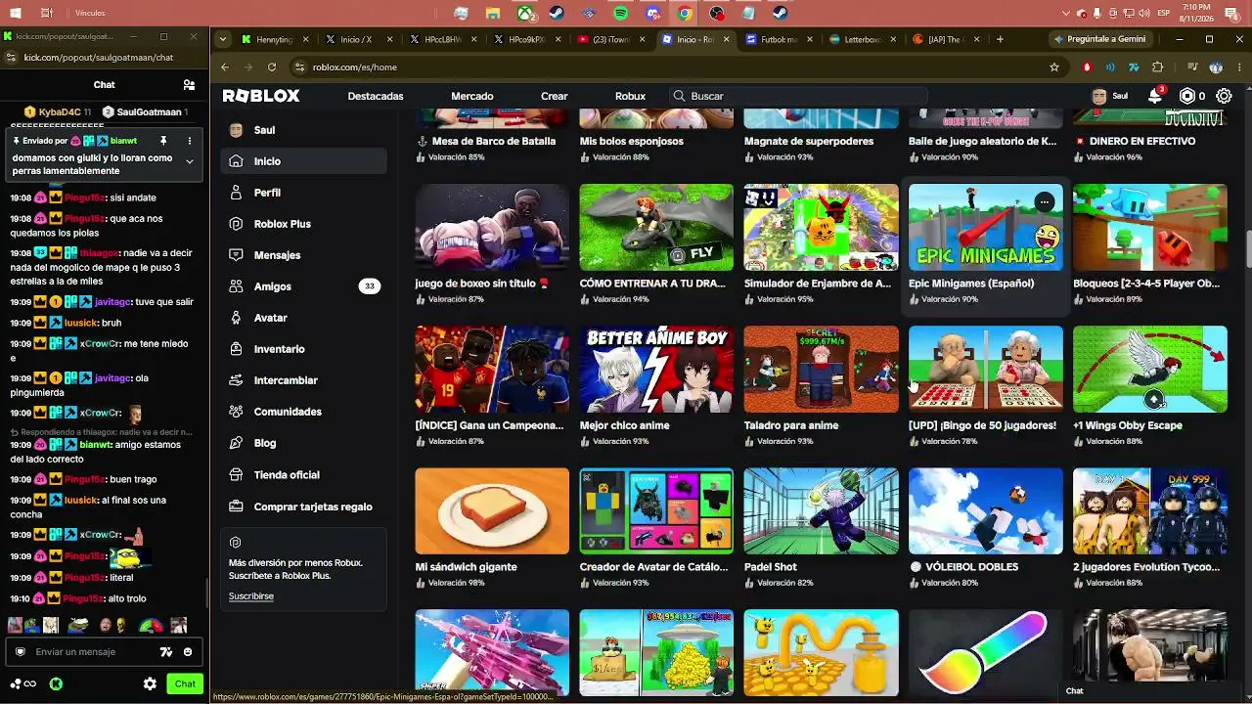Open Robux in Roblox top menu
The height and width of the screenshot is (704, 1252).
click(x=630, y=96)
